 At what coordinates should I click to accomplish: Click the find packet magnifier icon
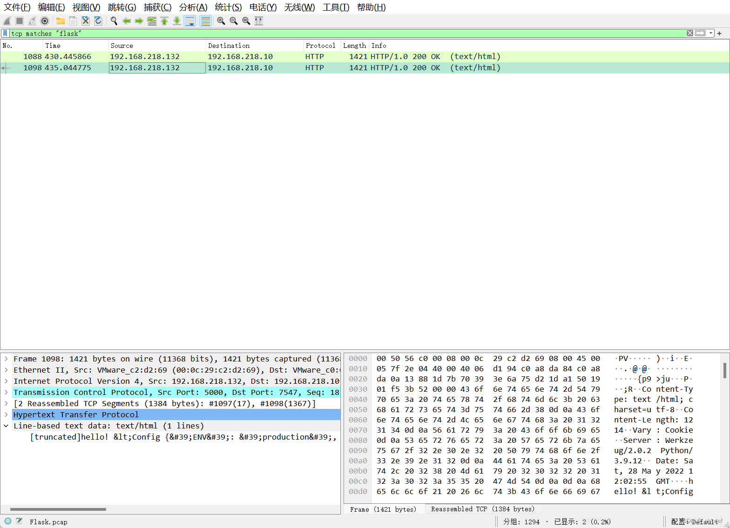pyautogui.click(x=114, y=21)
